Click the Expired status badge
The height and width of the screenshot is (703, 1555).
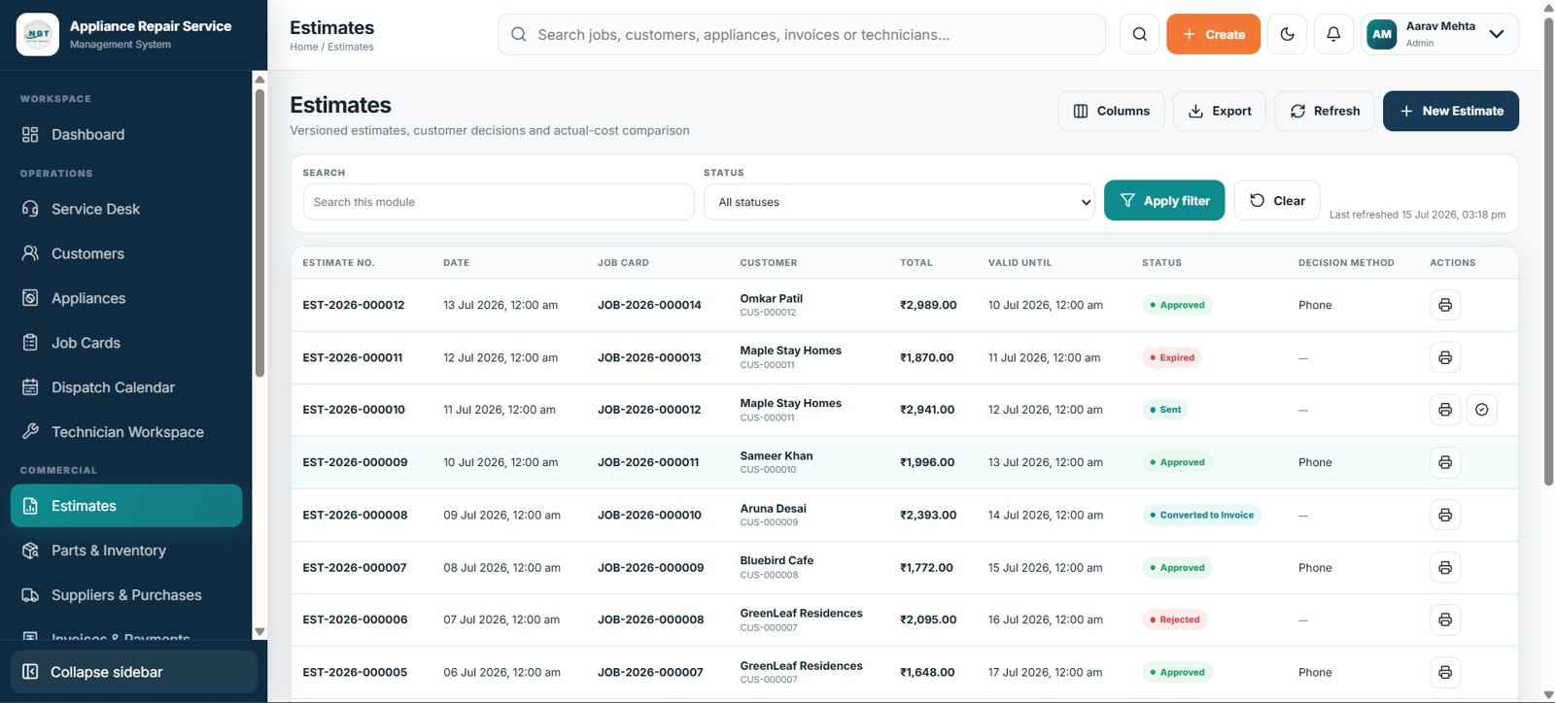coord(1172,357)
